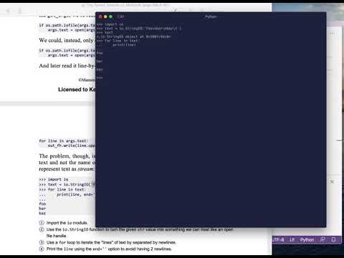Click the 'import io' line in the terminal
This screenshot has height=258, width=344.
[x=110, y=24]
